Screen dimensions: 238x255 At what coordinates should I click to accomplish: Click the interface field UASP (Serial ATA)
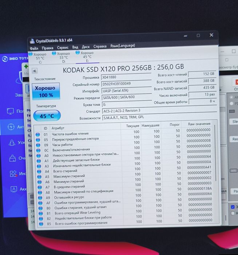(127, 90)
